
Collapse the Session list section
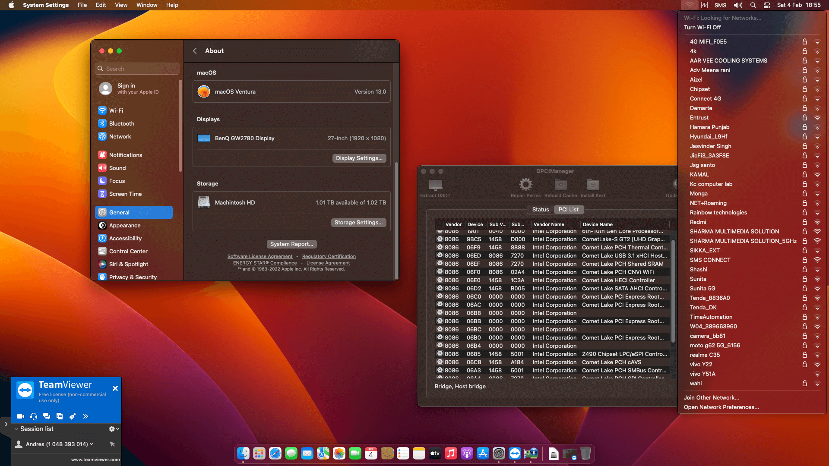coord(16,429)
